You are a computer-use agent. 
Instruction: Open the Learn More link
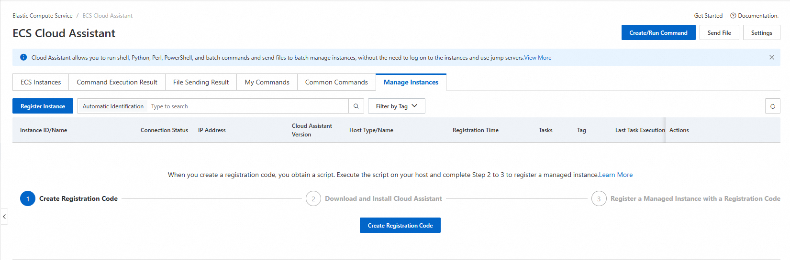(616, 175)
